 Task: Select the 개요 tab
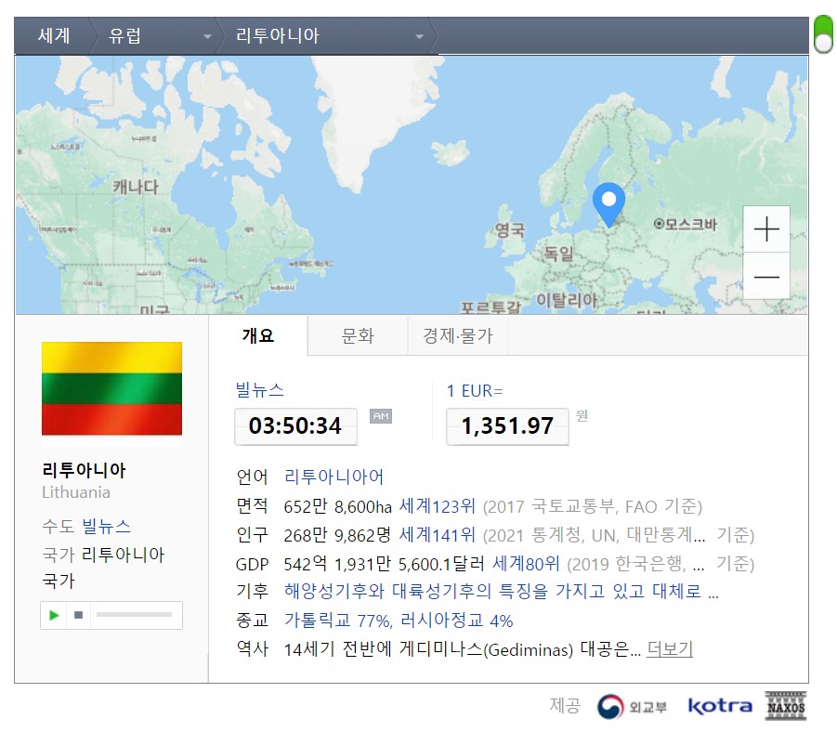point(258,335)
